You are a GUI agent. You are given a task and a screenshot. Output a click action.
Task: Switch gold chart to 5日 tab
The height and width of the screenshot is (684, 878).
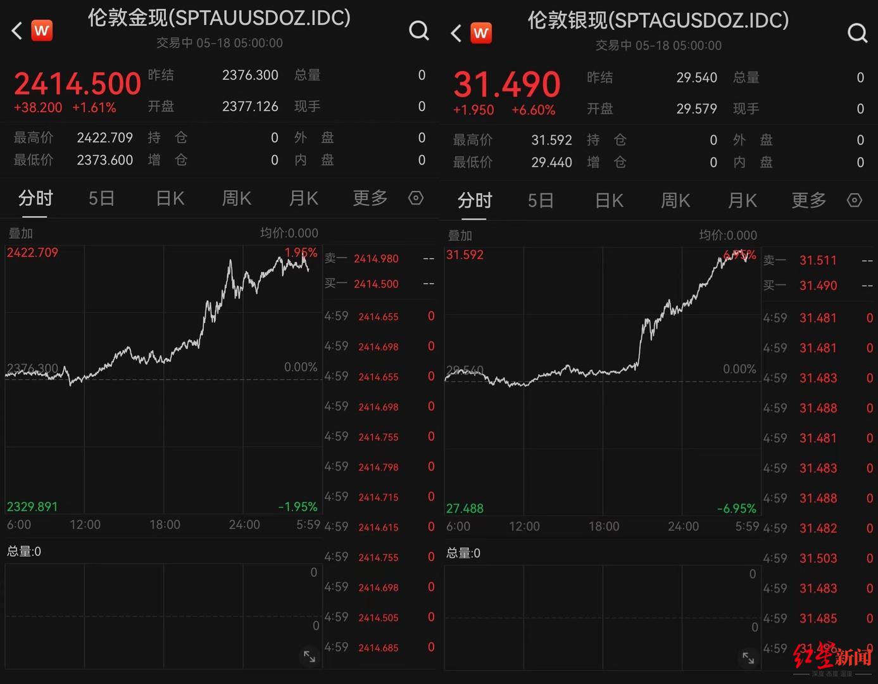pos(101,199)
